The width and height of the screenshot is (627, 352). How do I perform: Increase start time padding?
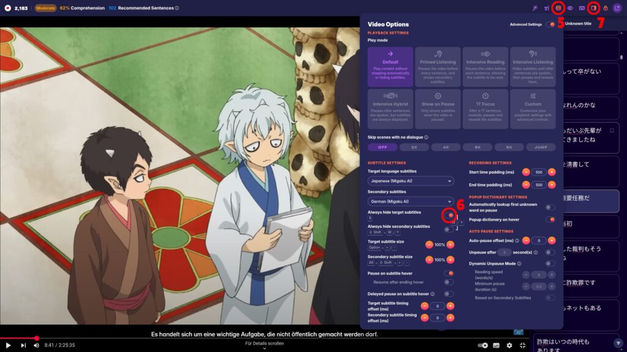click(552, 172)
